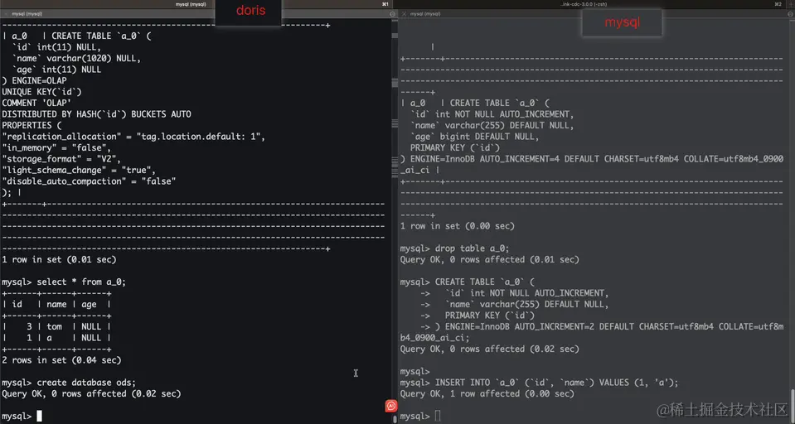Viewport: 795px width, 424px height.
Task: Close the right mysql pane with its X
Action: pyautogui.click(x=404, y=14)
